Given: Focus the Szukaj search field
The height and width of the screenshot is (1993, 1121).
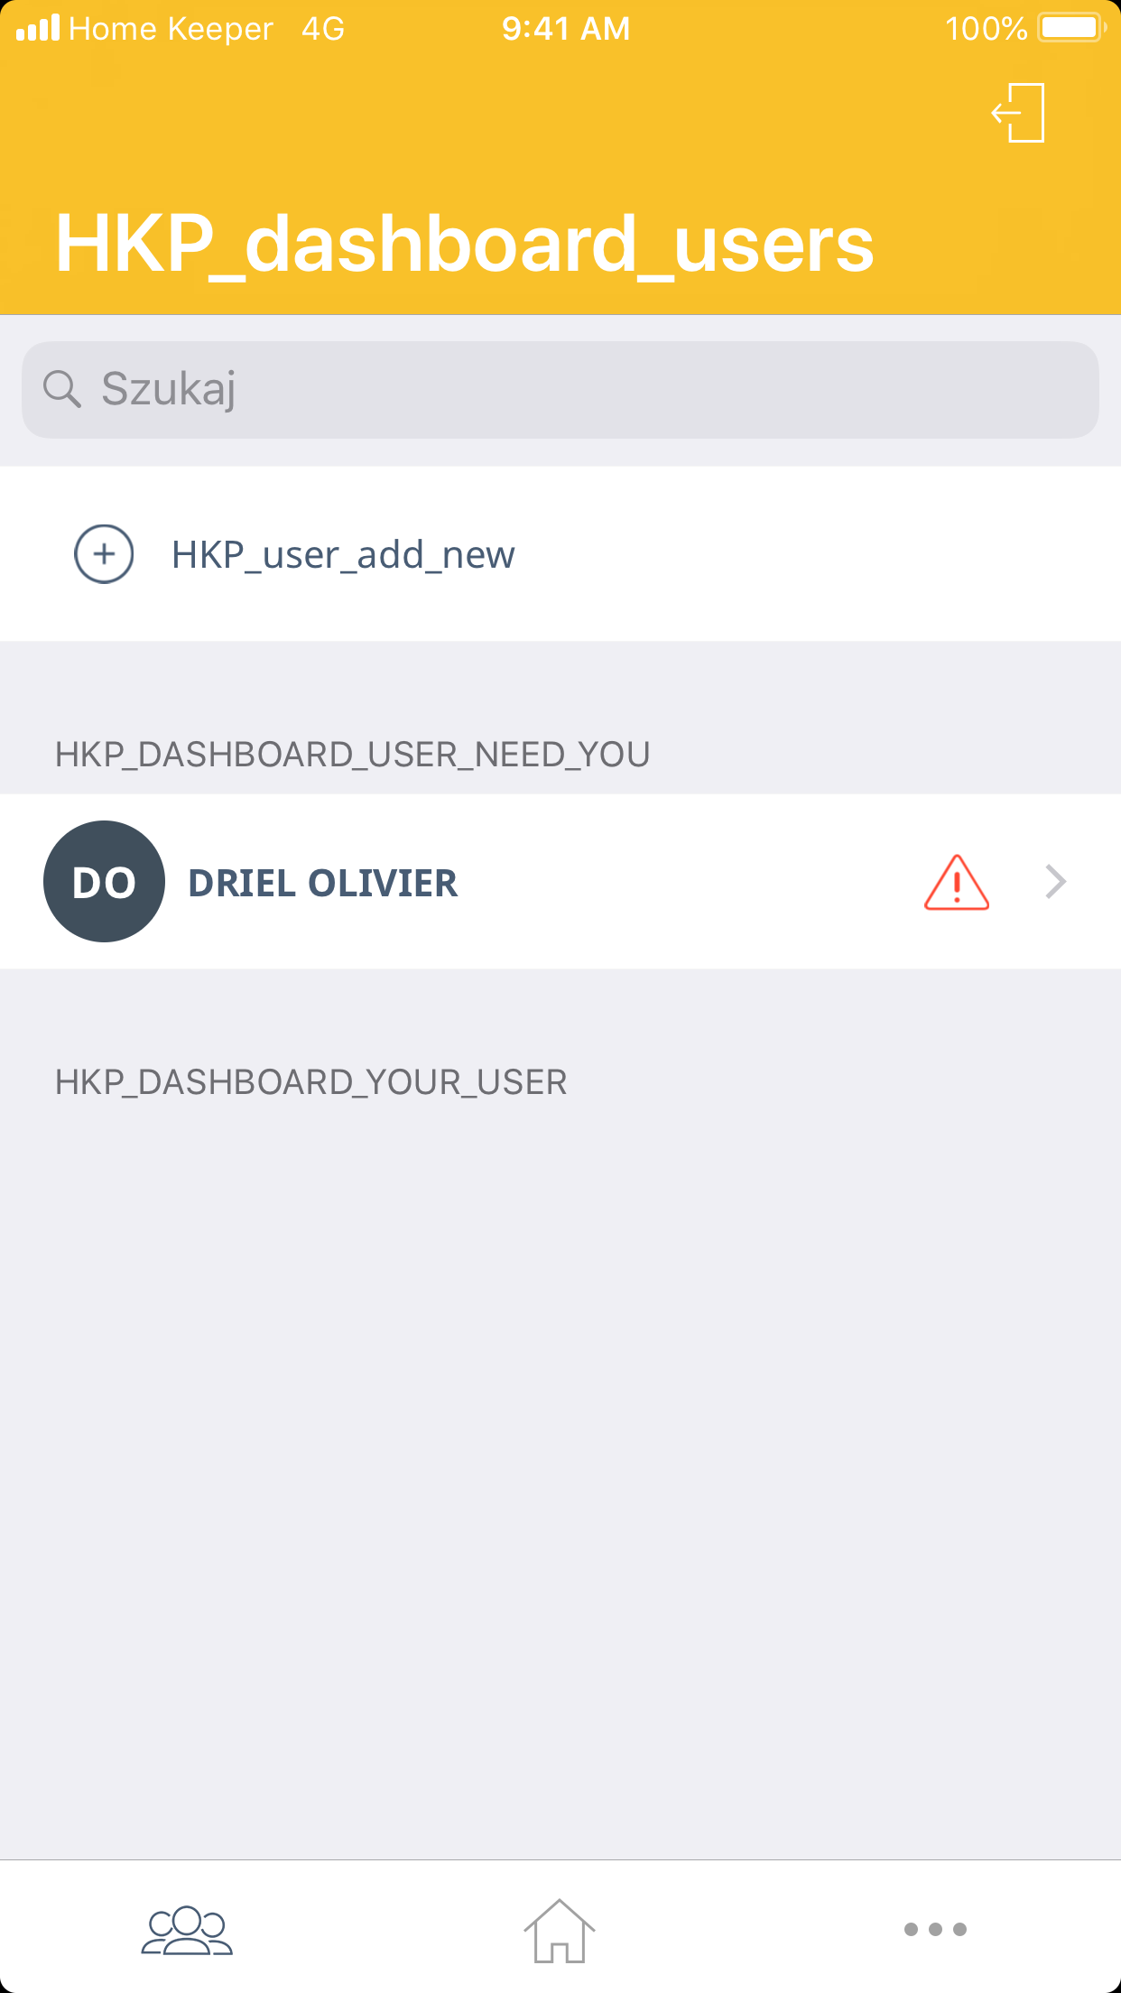Looking at the screenshot, I should (x=560, y=390).
